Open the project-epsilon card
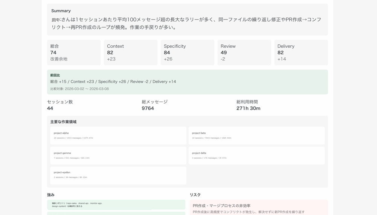377x215 pixels. (118, 175)
